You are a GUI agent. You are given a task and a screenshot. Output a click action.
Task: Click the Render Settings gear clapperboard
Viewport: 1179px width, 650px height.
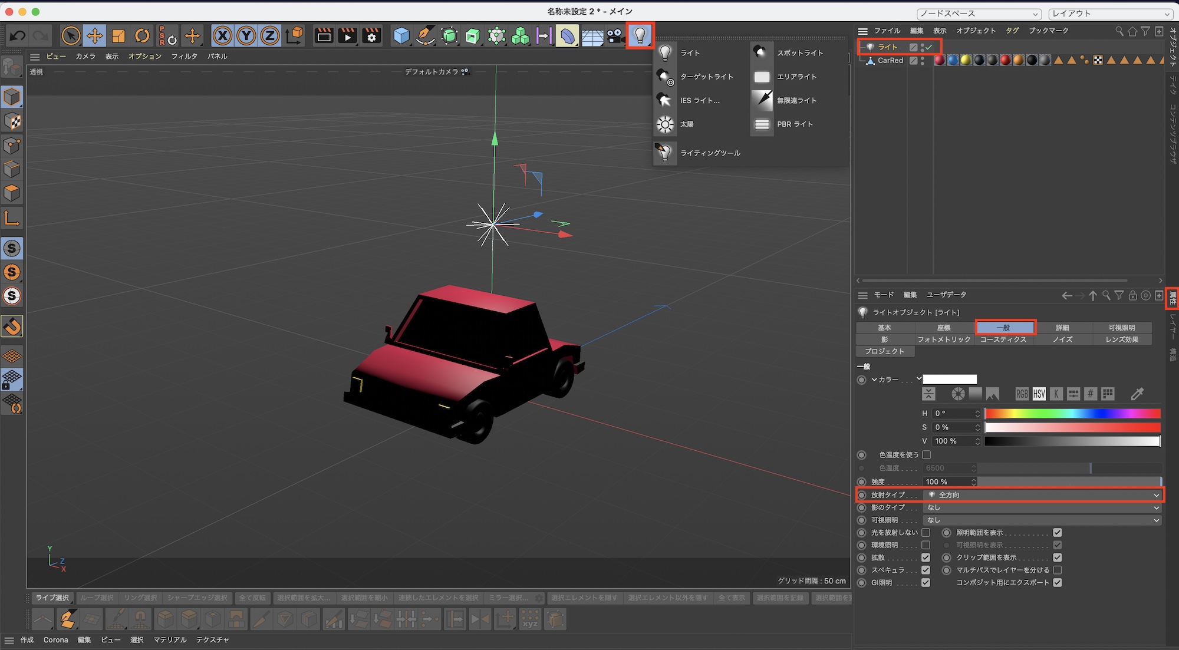tap(371, 37)
